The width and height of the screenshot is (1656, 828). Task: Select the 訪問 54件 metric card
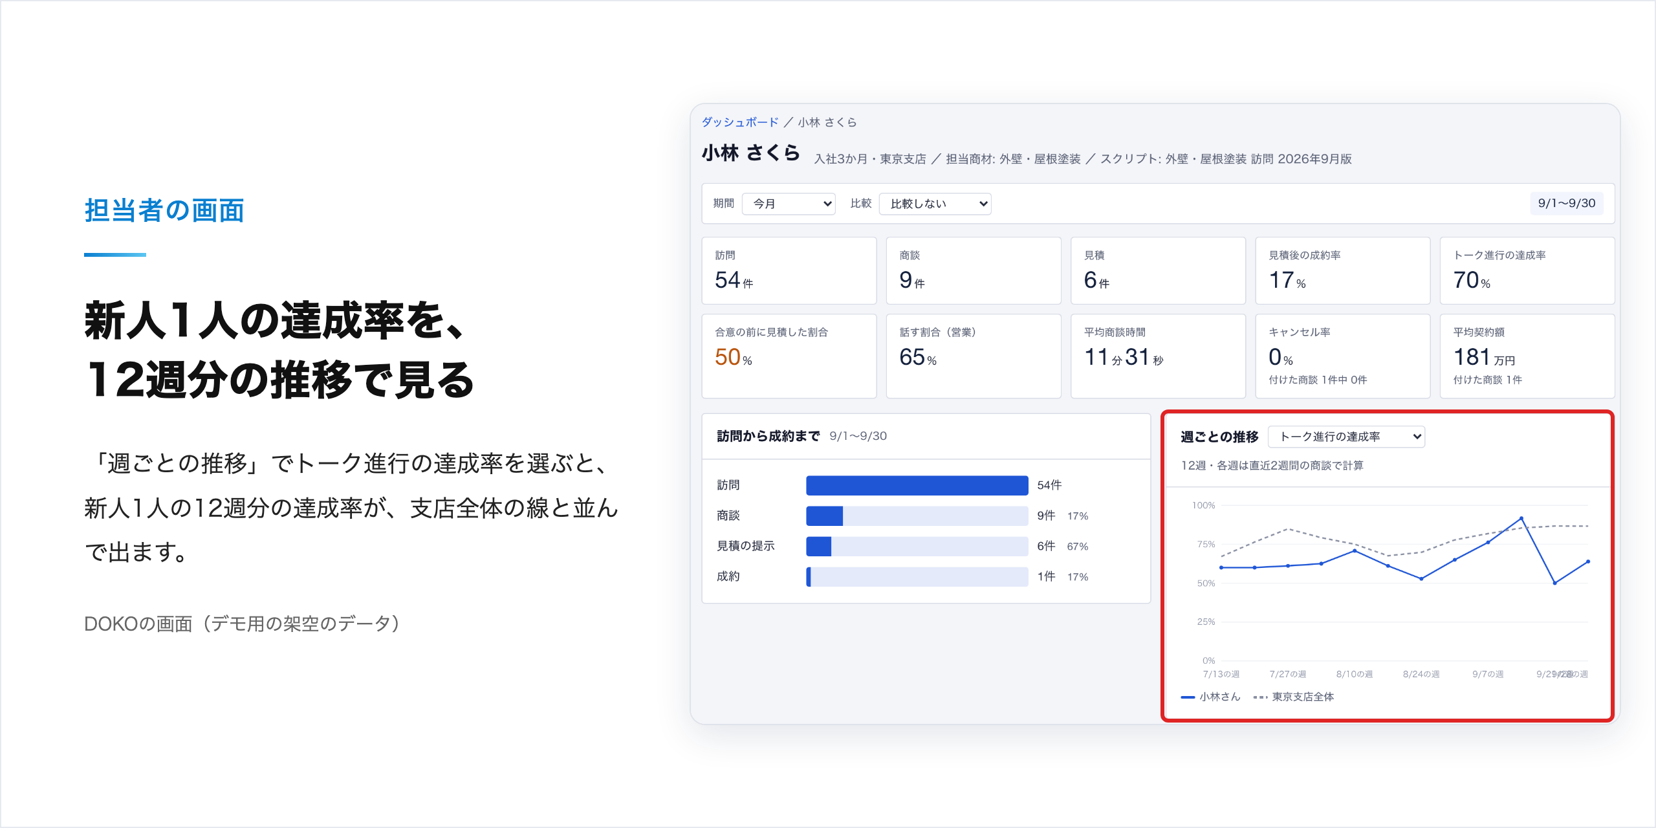coord(789,270)
